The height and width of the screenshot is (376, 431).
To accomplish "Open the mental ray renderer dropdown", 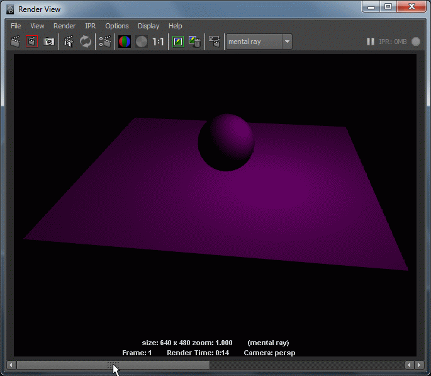I will [x=287, y=42].
